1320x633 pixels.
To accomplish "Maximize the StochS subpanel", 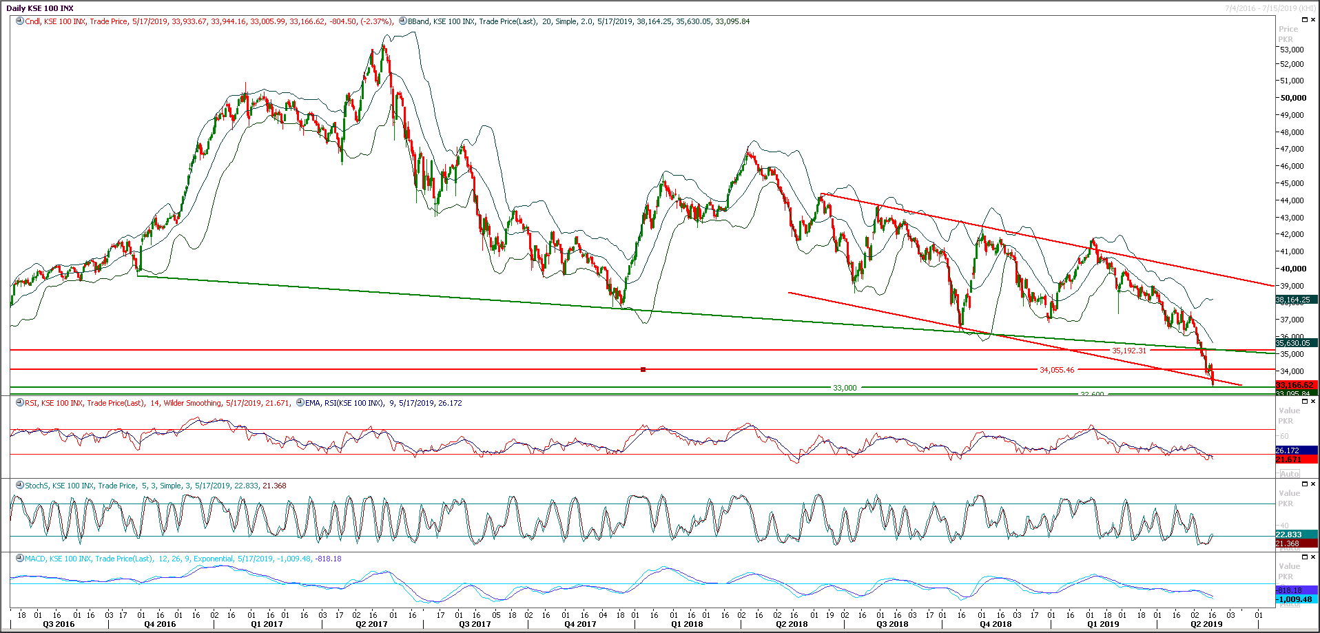I will 1305,482.
